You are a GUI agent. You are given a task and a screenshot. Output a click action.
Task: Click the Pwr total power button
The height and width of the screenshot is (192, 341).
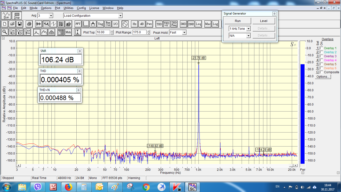pos(149,24)
